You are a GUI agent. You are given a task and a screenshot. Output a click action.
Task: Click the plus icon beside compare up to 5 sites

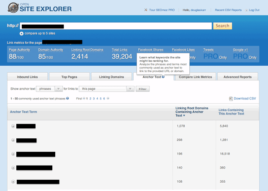point(21,33)
